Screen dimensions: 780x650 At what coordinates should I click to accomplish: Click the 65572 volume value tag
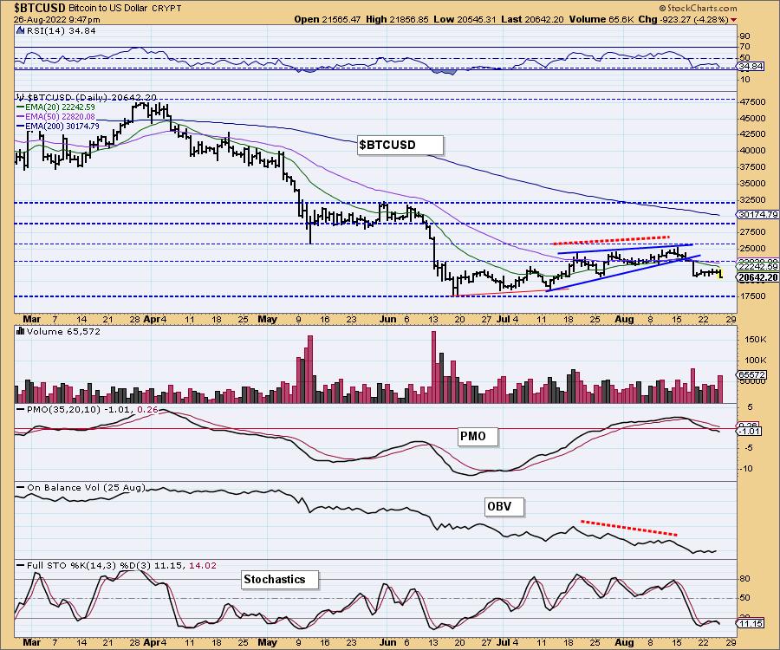tap(751, 375)
